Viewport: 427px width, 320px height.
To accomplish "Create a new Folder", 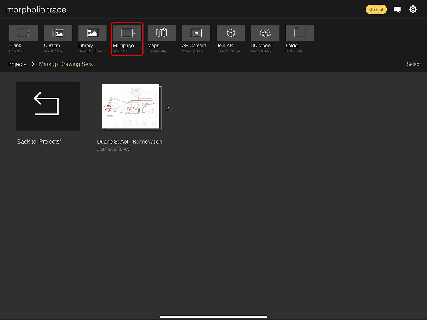I will click(x=300, y=33).
